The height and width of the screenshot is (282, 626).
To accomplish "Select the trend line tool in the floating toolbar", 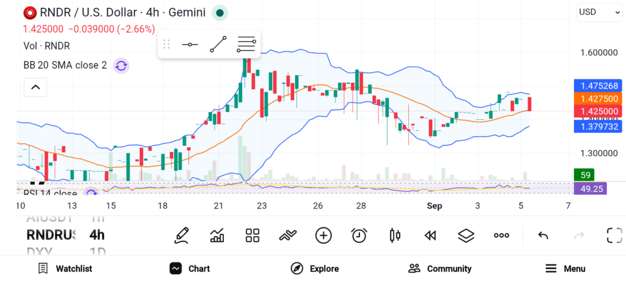I will pos(218,44).
